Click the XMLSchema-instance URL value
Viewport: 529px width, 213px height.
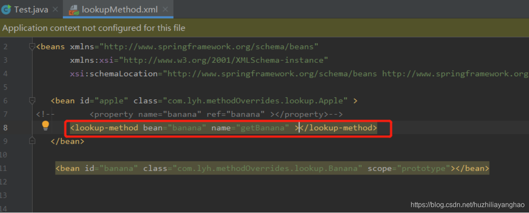tap(223, 60)
